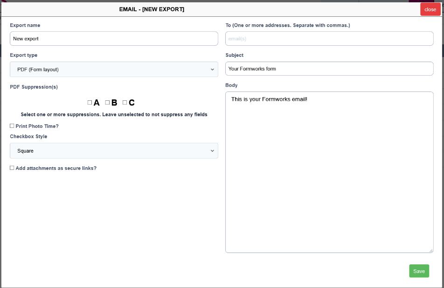Click inside the Body text area

pyautogui.click(x=329, y=172)
